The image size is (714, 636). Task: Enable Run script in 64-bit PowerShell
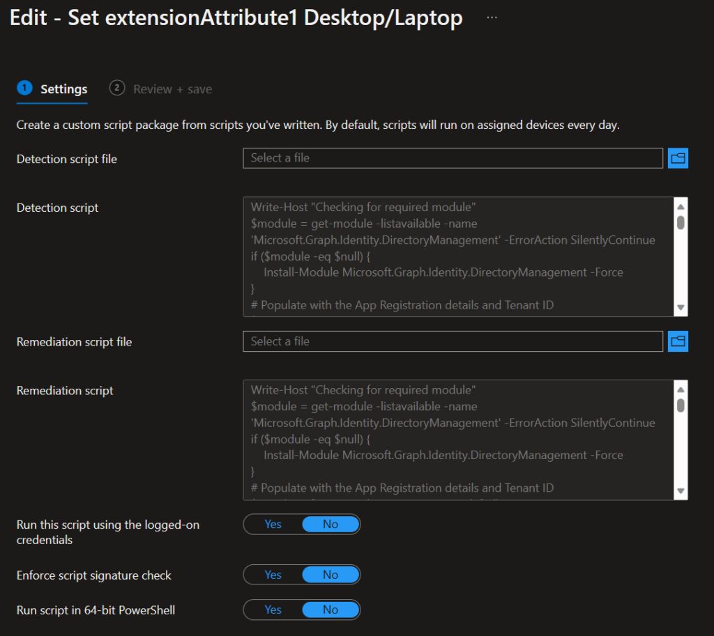(273, 610)
